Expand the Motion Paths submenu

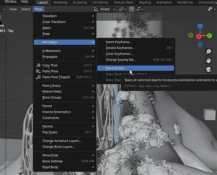point(65,92)
